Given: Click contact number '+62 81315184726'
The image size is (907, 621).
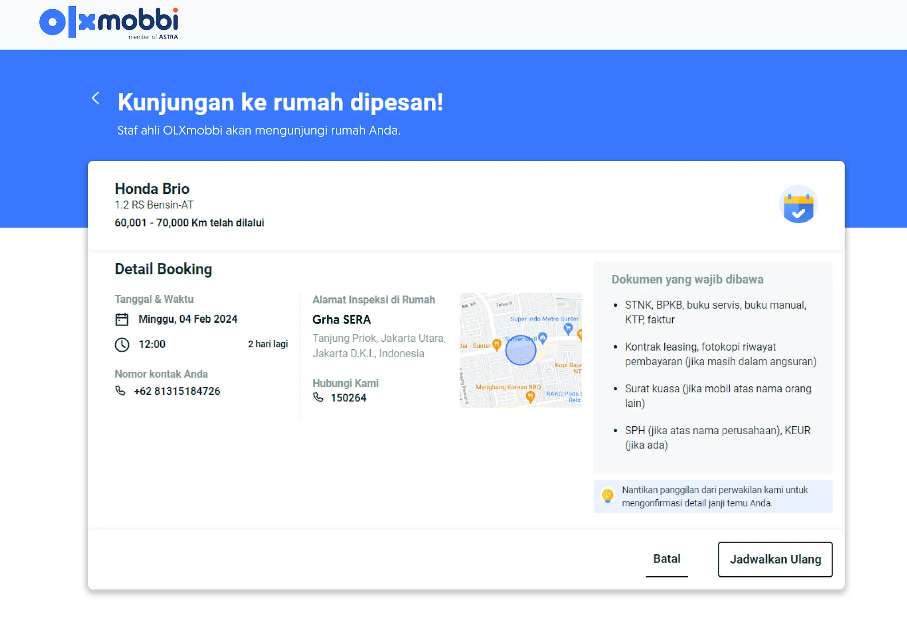Looking at the screenshot, I should [177, 391].
